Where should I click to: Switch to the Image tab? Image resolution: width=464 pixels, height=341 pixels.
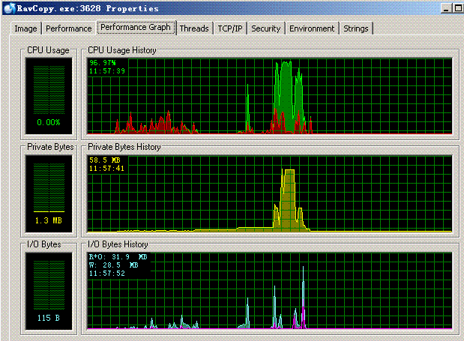25,28
